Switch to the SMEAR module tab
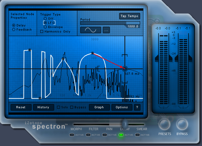 coord(142,129)
